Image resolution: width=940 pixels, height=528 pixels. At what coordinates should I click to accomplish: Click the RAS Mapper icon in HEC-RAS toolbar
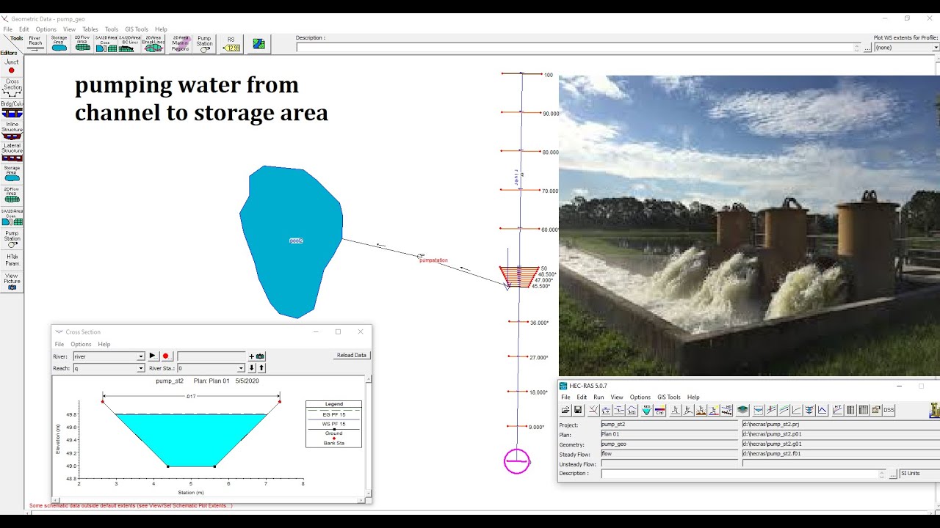(x=743, y=410)
